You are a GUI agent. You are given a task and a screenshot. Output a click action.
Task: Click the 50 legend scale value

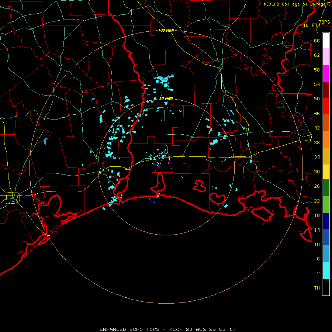pos(317,99)
